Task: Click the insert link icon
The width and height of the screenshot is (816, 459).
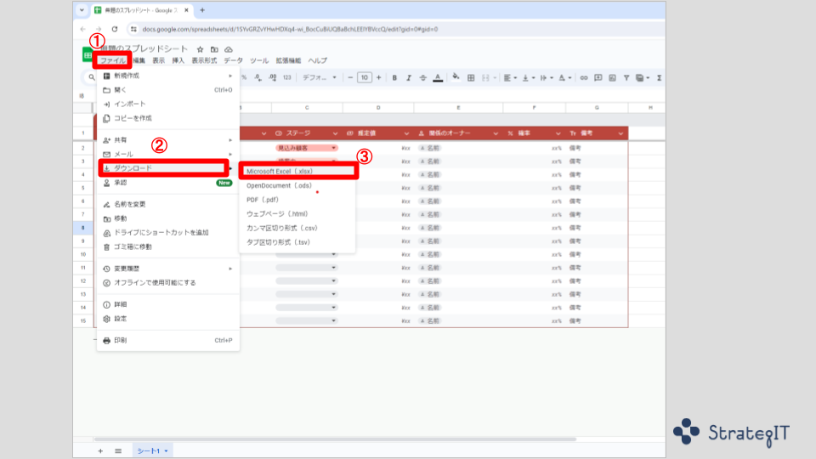Action: point(584,77)
